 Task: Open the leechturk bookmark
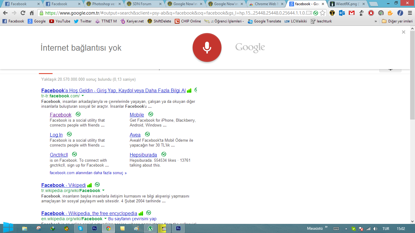click(321, 21)
